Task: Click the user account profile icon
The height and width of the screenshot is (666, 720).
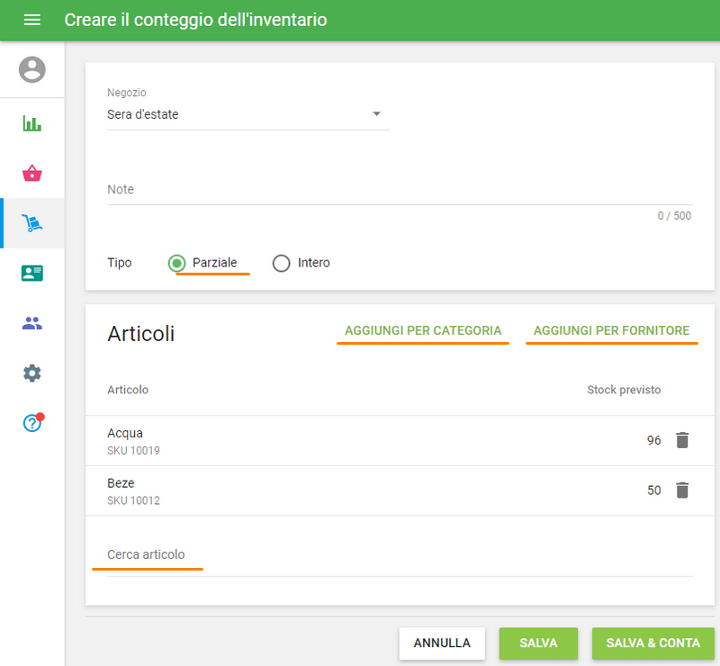Action: [32, 69]
